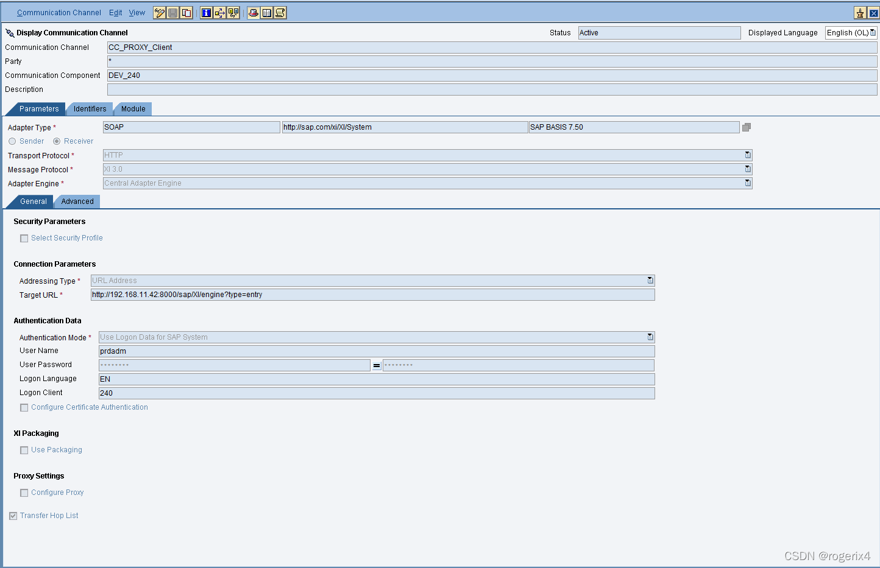880x568 pixels.
Task: Click the pencil-and-glasses display/edit toolbar icon
Action: tap(160, 13)
